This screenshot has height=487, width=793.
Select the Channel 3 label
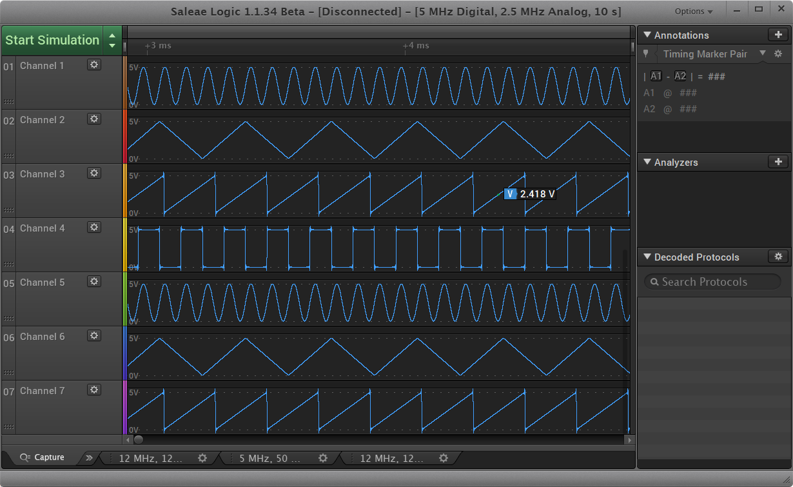(x=42, y=174)
